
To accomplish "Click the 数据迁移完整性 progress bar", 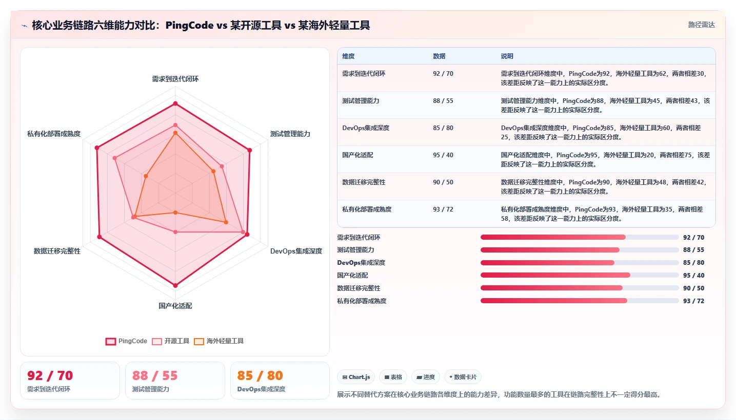I will (x=580, y=288).
